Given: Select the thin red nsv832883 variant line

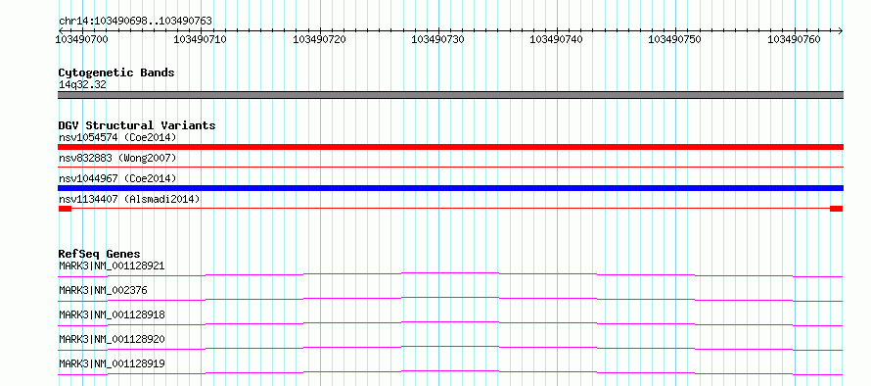Looking at the screenshot, I should coord(450,167).
